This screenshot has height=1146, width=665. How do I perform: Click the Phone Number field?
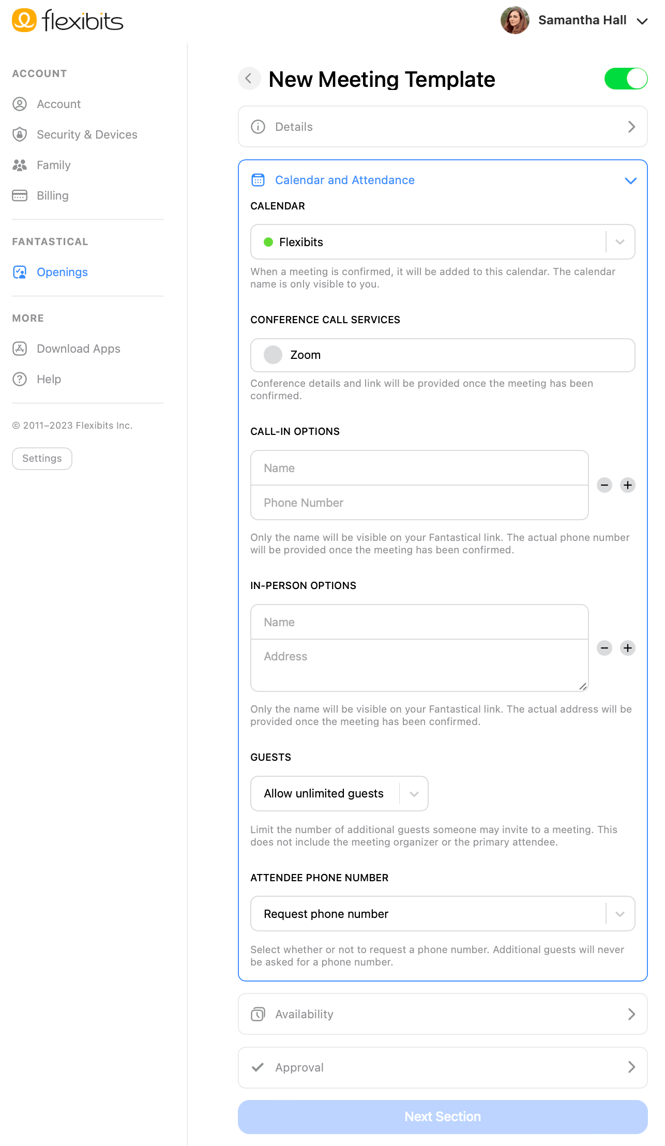click(x=419, y=503)
